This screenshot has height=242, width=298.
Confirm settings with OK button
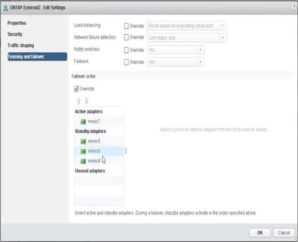tap(260, 233)
